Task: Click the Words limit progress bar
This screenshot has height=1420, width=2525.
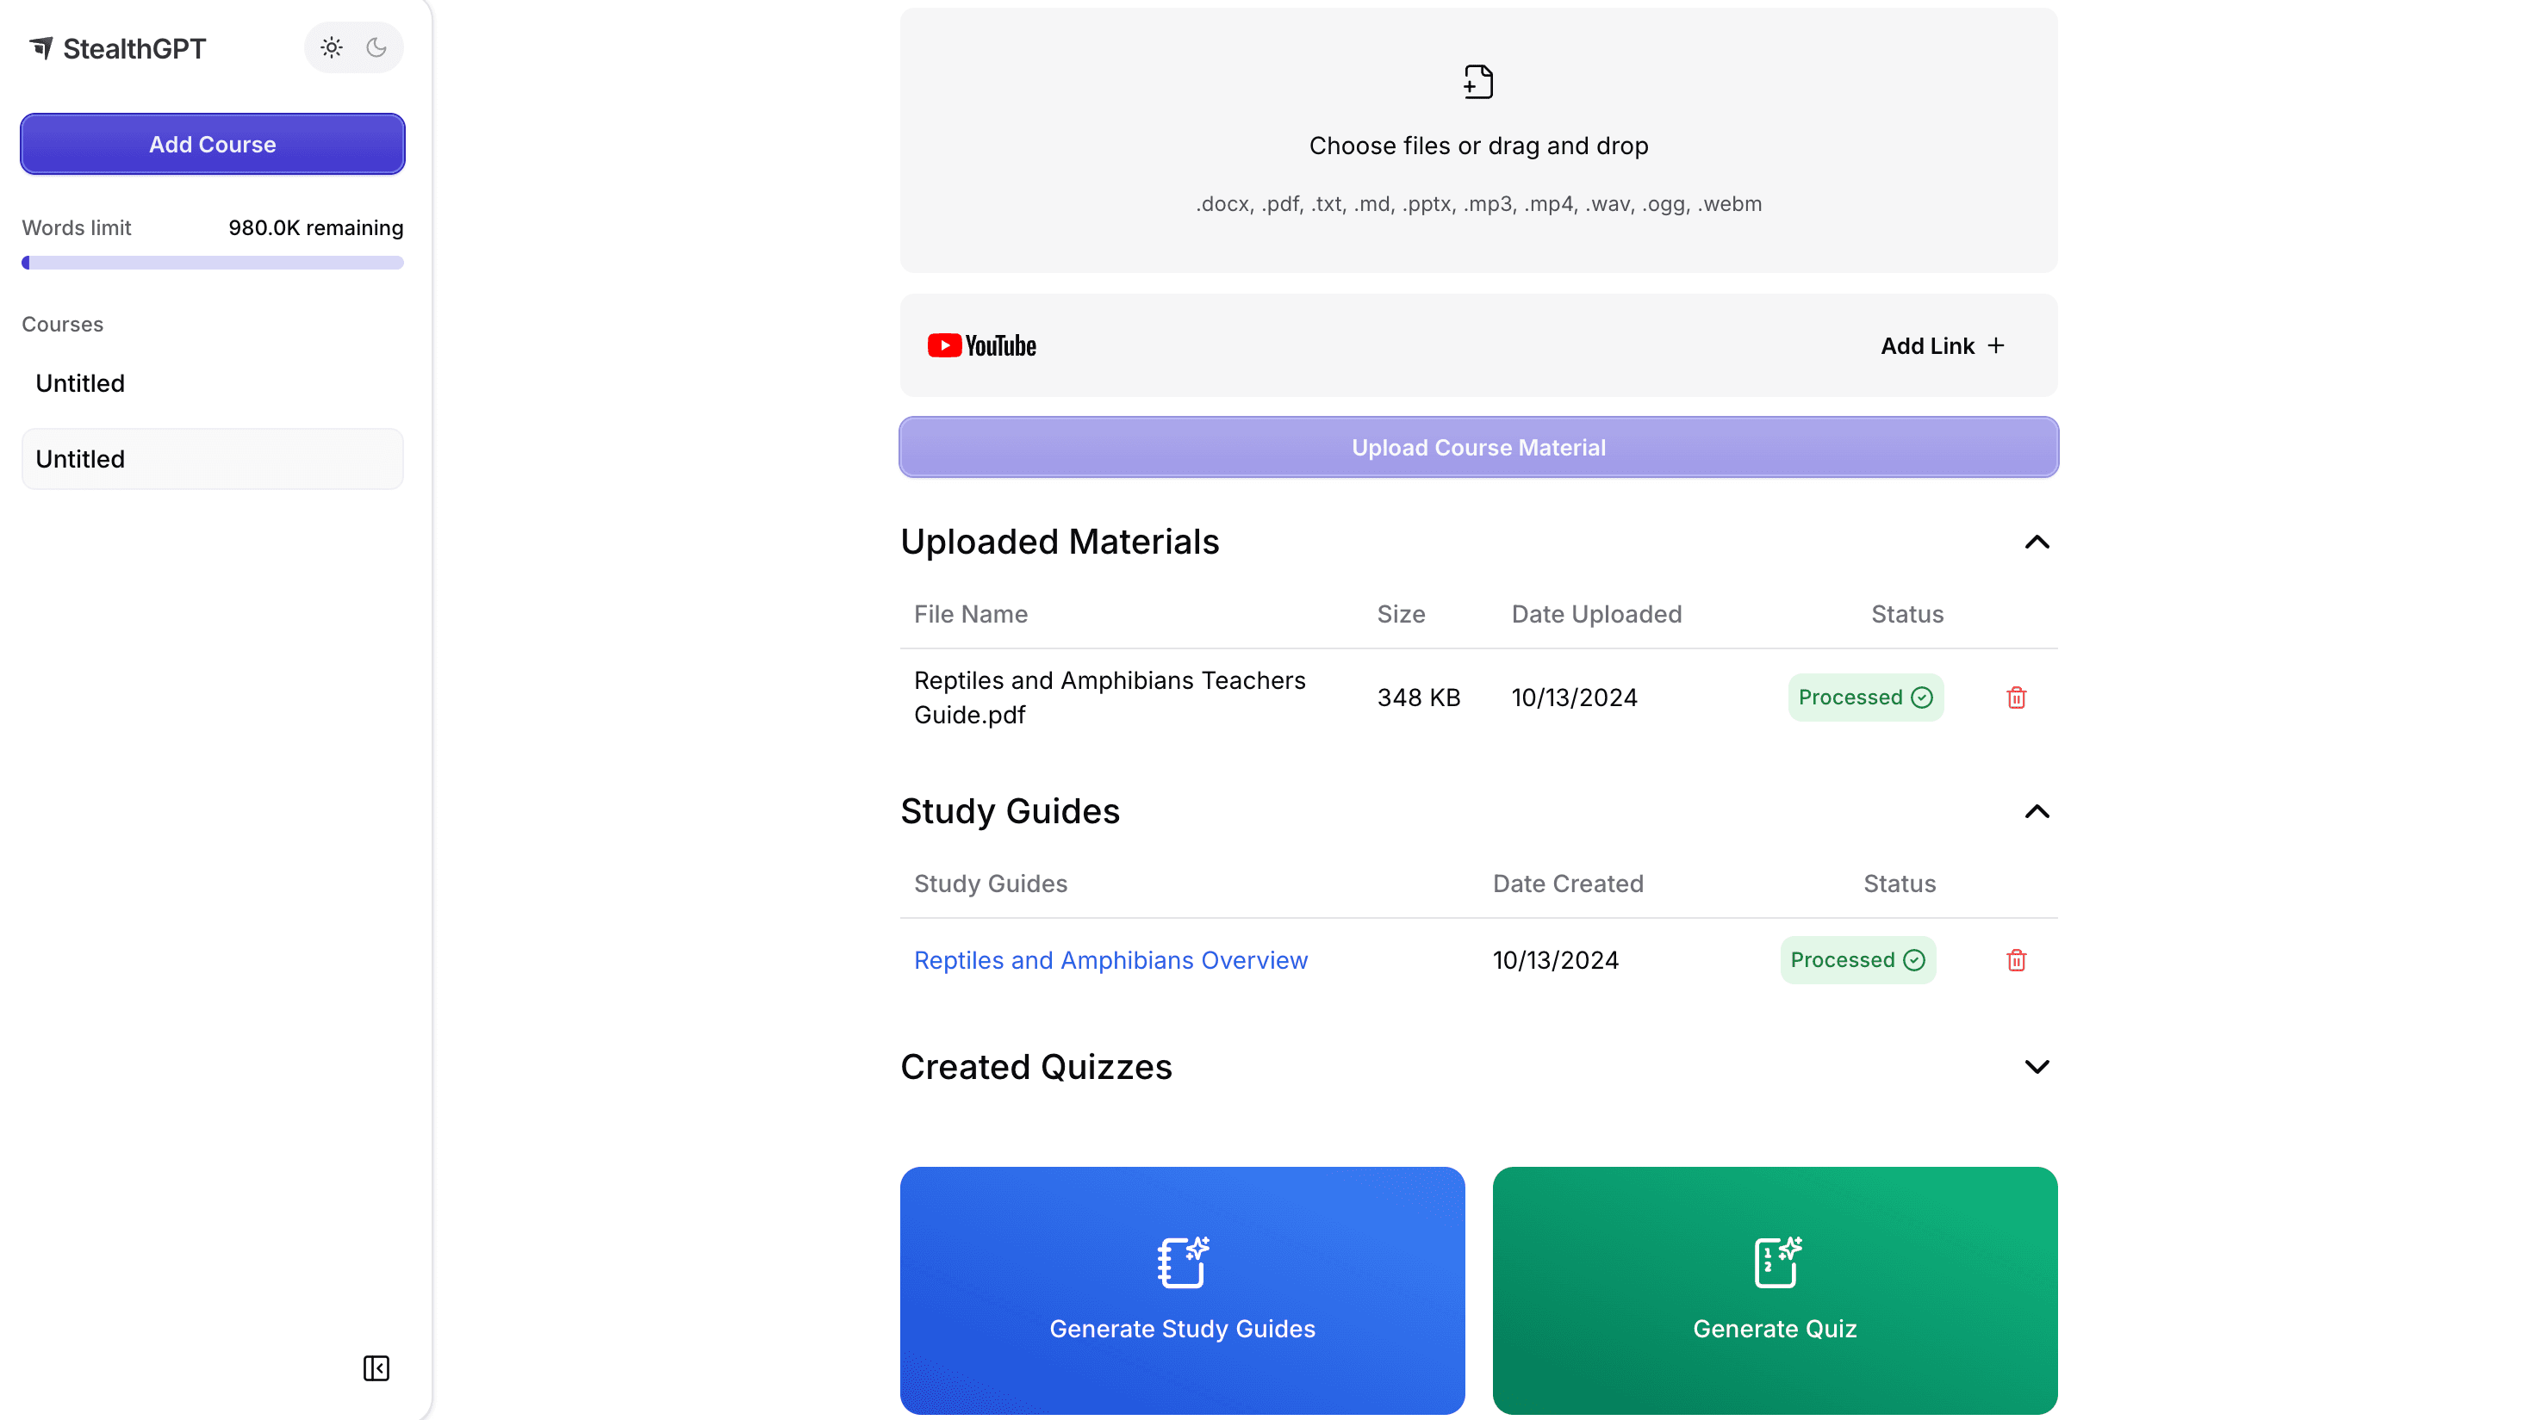Action: (x=212, y=263)
